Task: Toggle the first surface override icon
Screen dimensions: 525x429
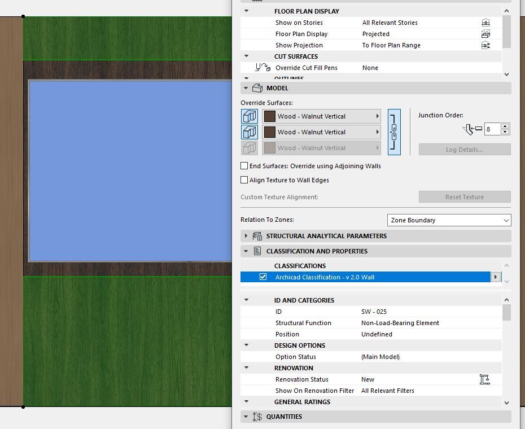Action: coord(250,116)
